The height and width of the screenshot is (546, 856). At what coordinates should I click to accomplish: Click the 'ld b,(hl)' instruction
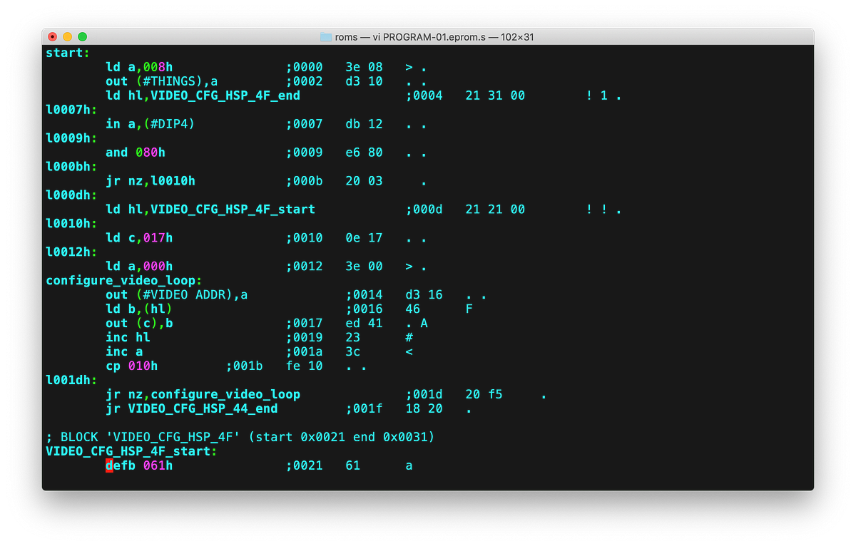coord(139,309)
